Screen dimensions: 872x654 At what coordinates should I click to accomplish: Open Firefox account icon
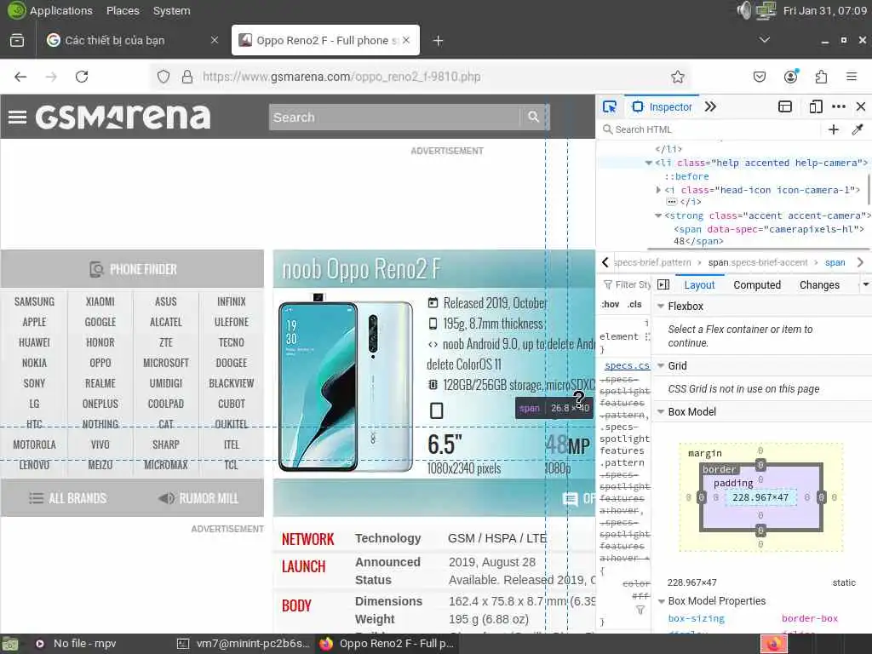(x=790, y=77)
